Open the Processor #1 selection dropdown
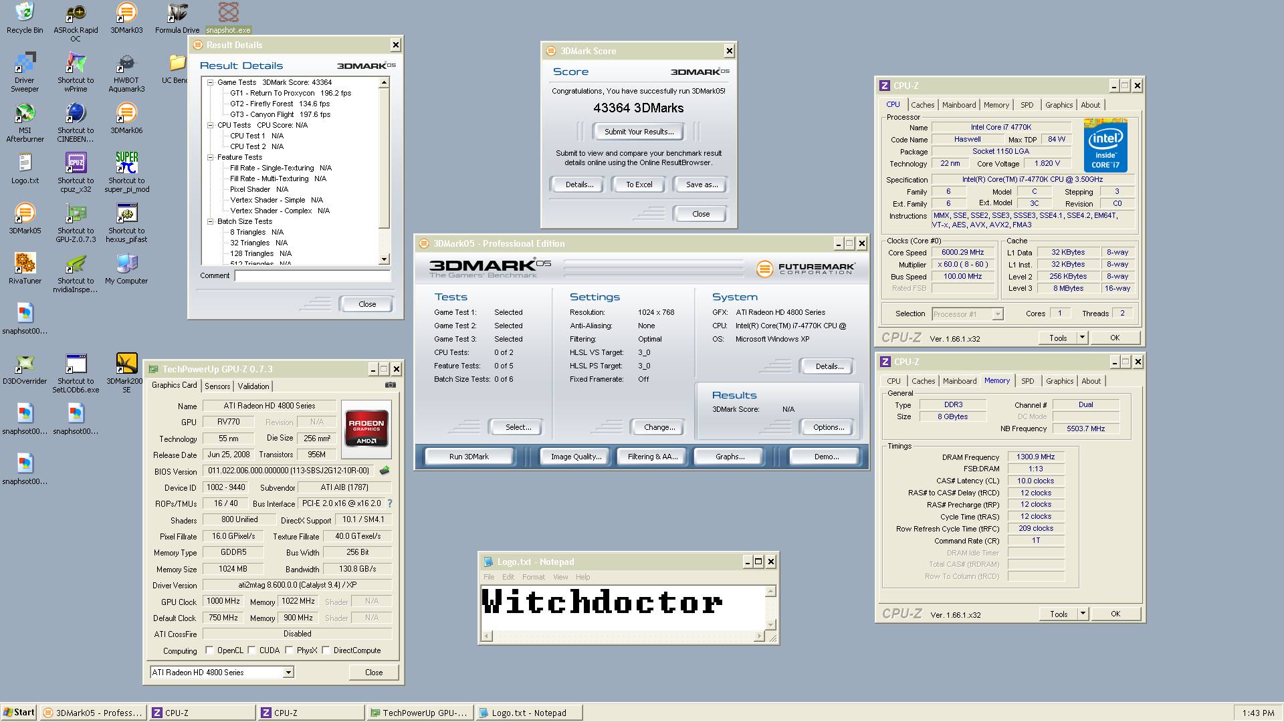 (998, 314)
